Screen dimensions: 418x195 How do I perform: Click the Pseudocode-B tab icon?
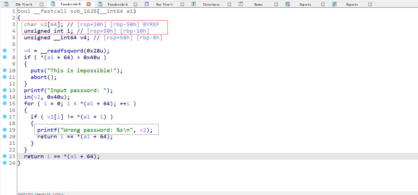(x=53, y=4)
